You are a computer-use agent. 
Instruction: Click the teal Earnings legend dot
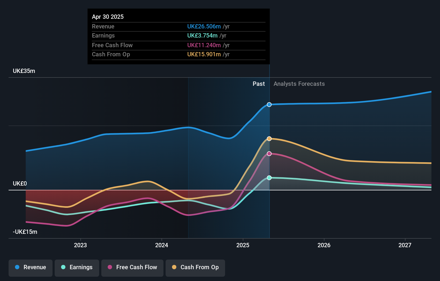tap(64, 267)
